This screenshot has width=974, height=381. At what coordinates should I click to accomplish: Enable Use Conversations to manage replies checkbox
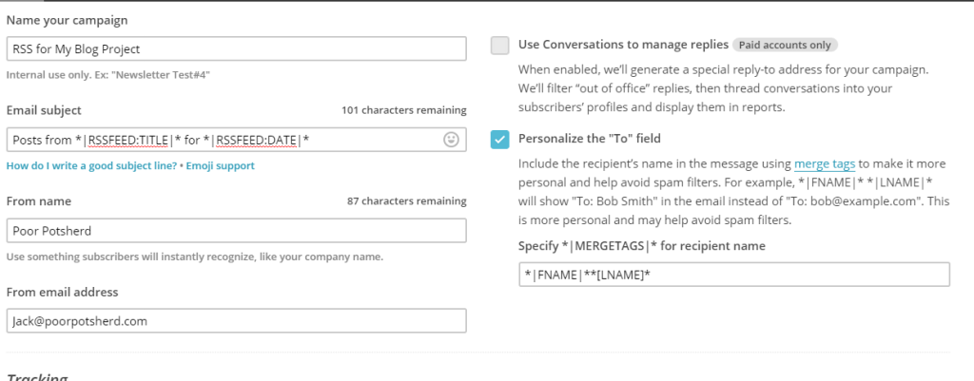pos(500,45)
